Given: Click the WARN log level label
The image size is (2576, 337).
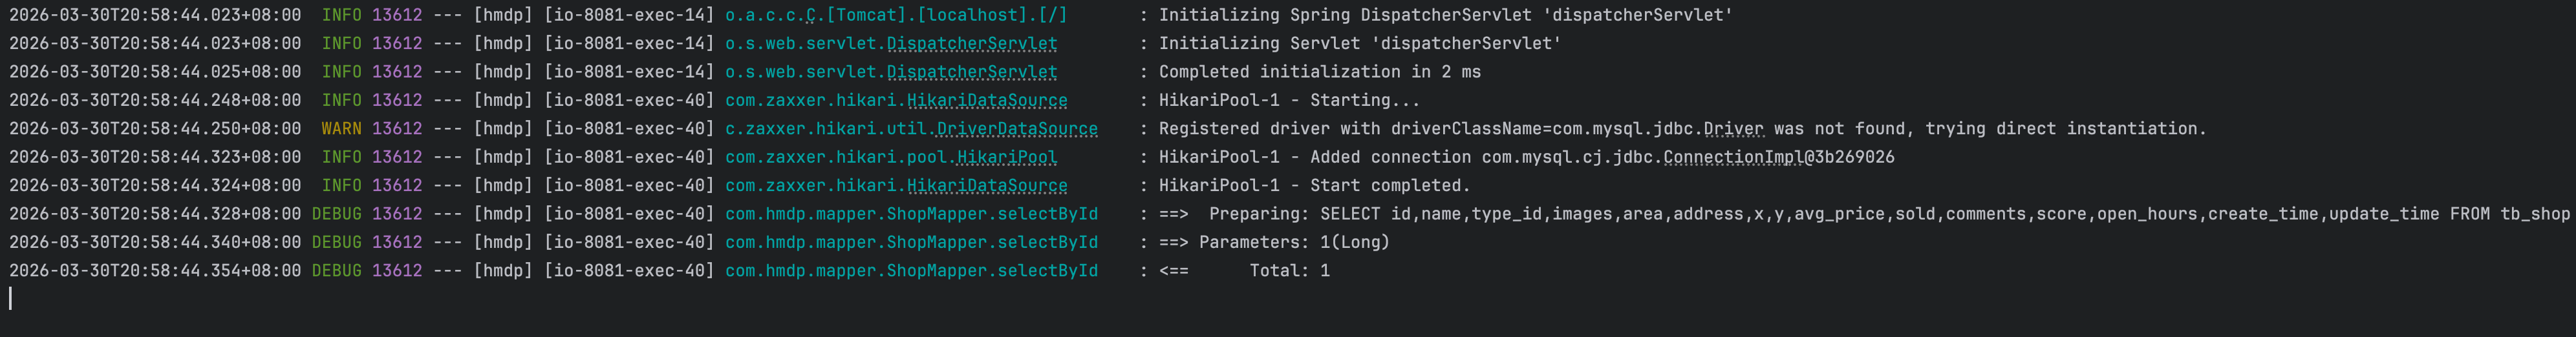Looking at the screenshot, I should (341, 128).
